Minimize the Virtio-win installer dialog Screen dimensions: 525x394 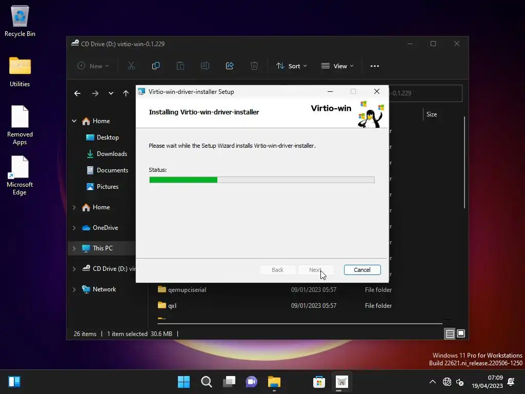330,91
